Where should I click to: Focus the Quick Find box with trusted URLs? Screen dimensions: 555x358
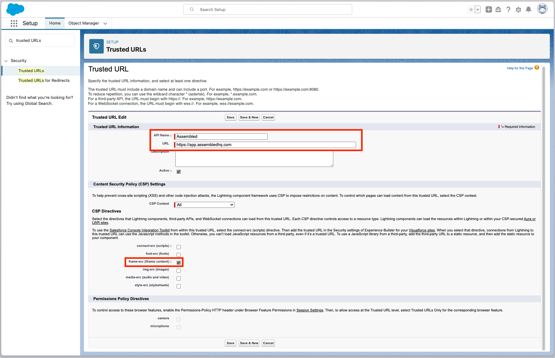40,41
